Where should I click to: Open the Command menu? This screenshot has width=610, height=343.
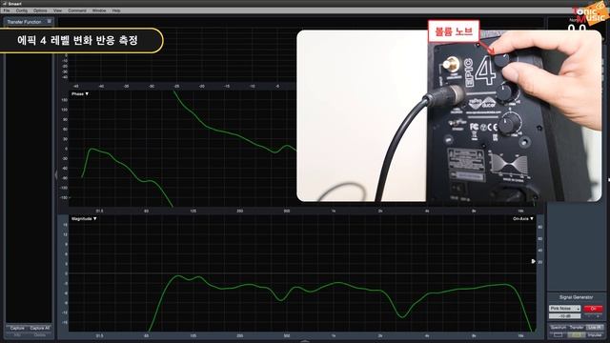[77, 10]
